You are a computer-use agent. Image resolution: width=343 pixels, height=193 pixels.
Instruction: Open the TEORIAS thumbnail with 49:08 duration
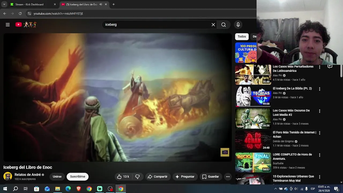253,96
